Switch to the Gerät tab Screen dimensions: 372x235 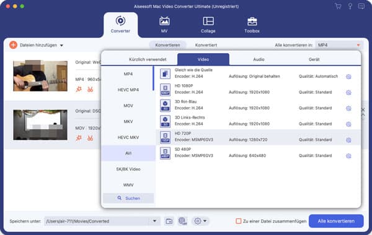coord(314,59)
